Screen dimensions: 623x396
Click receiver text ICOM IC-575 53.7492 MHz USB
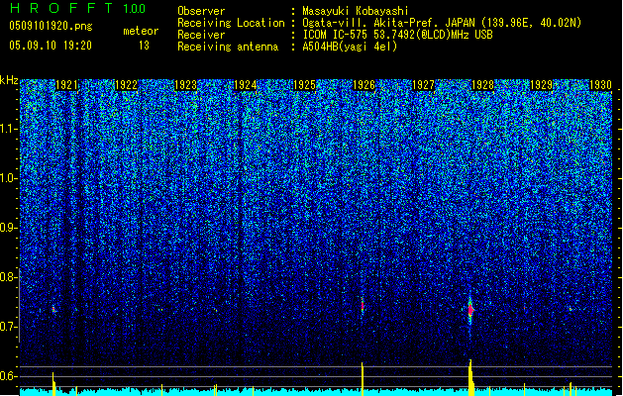[397, 35]
